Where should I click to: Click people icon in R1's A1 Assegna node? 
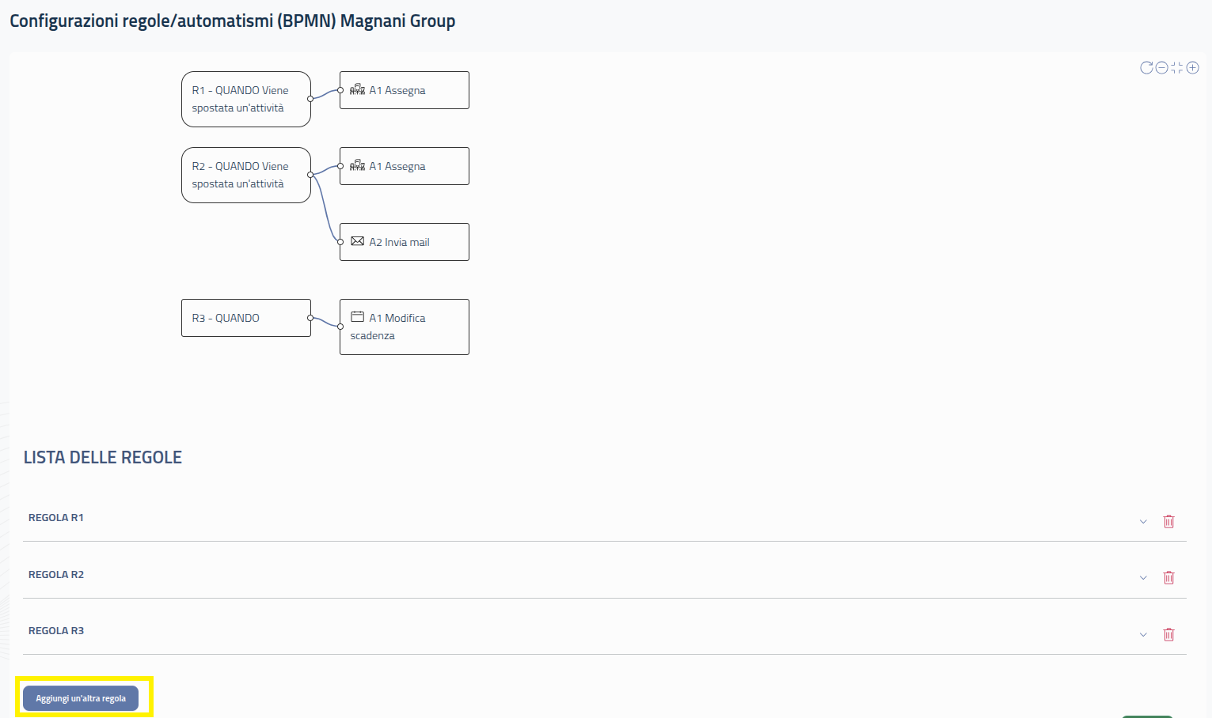point(357,89)
